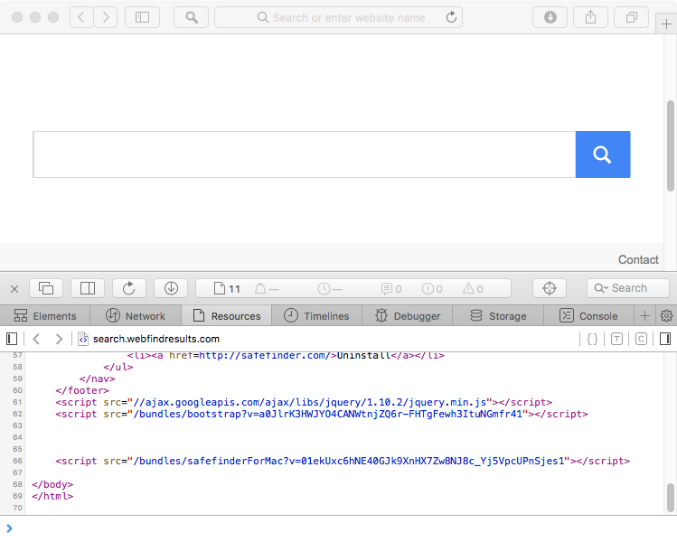Click the warnings count indicator

(473, 289)
